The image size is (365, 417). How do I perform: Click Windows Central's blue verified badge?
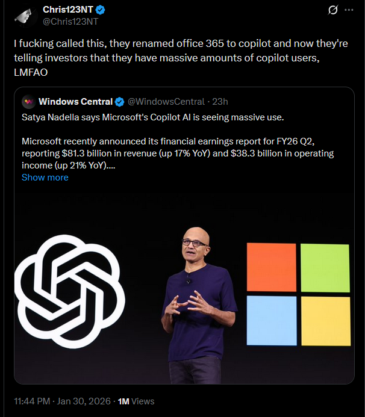point(120,101)
